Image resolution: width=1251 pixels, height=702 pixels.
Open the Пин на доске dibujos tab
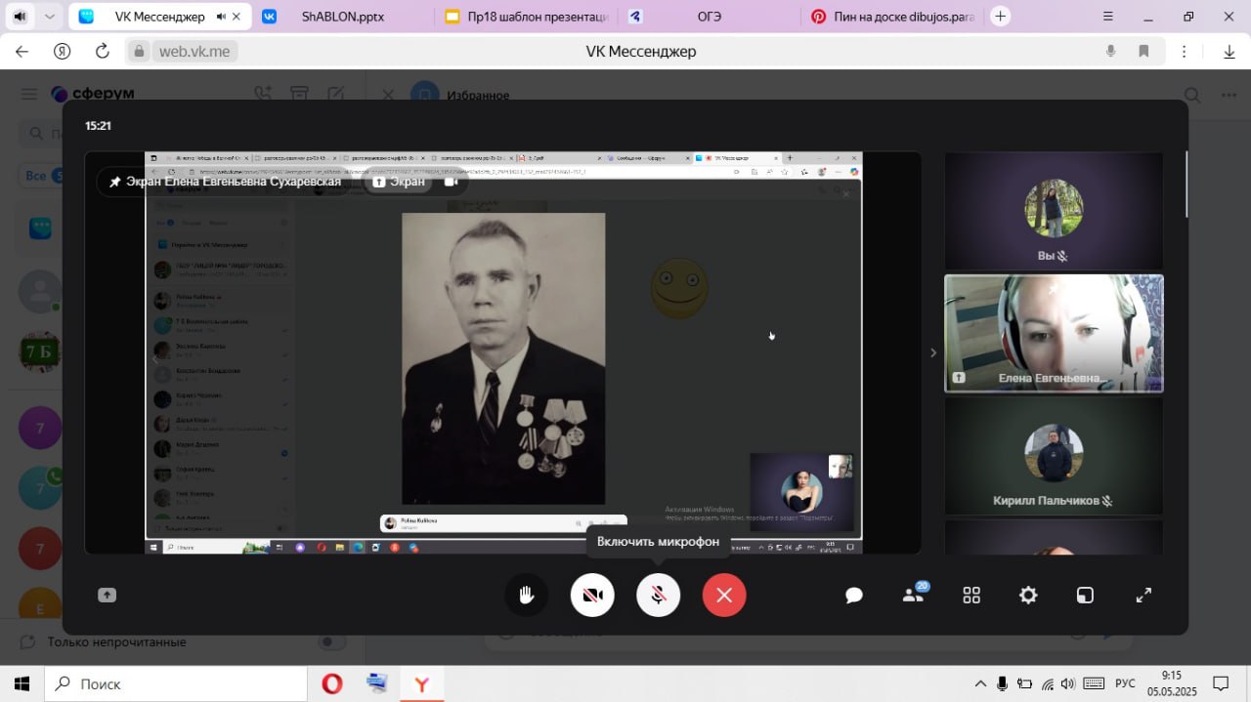pyautogui.click(x=892, y=17)
